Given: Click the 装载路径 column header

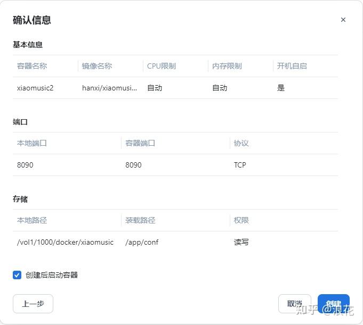Looking at the screenshot, I should 140,220.
